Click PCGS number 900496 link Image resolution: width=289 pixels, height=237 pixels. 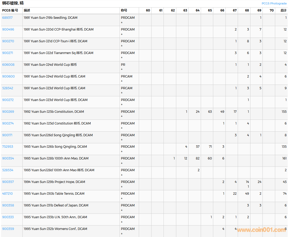tap(8, 29)
